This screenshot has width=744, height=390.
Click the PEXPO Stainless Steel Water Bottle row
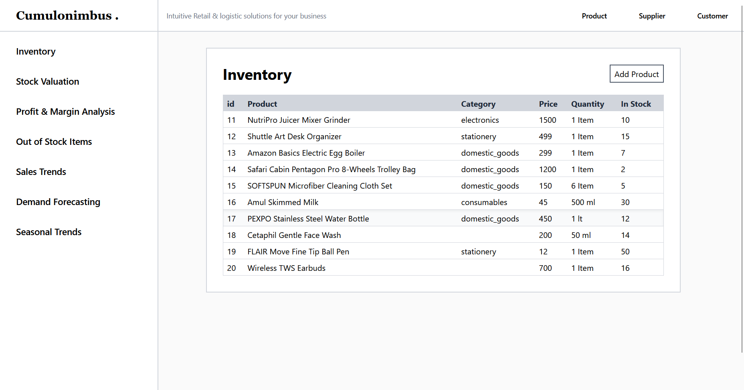click(308, 219)
